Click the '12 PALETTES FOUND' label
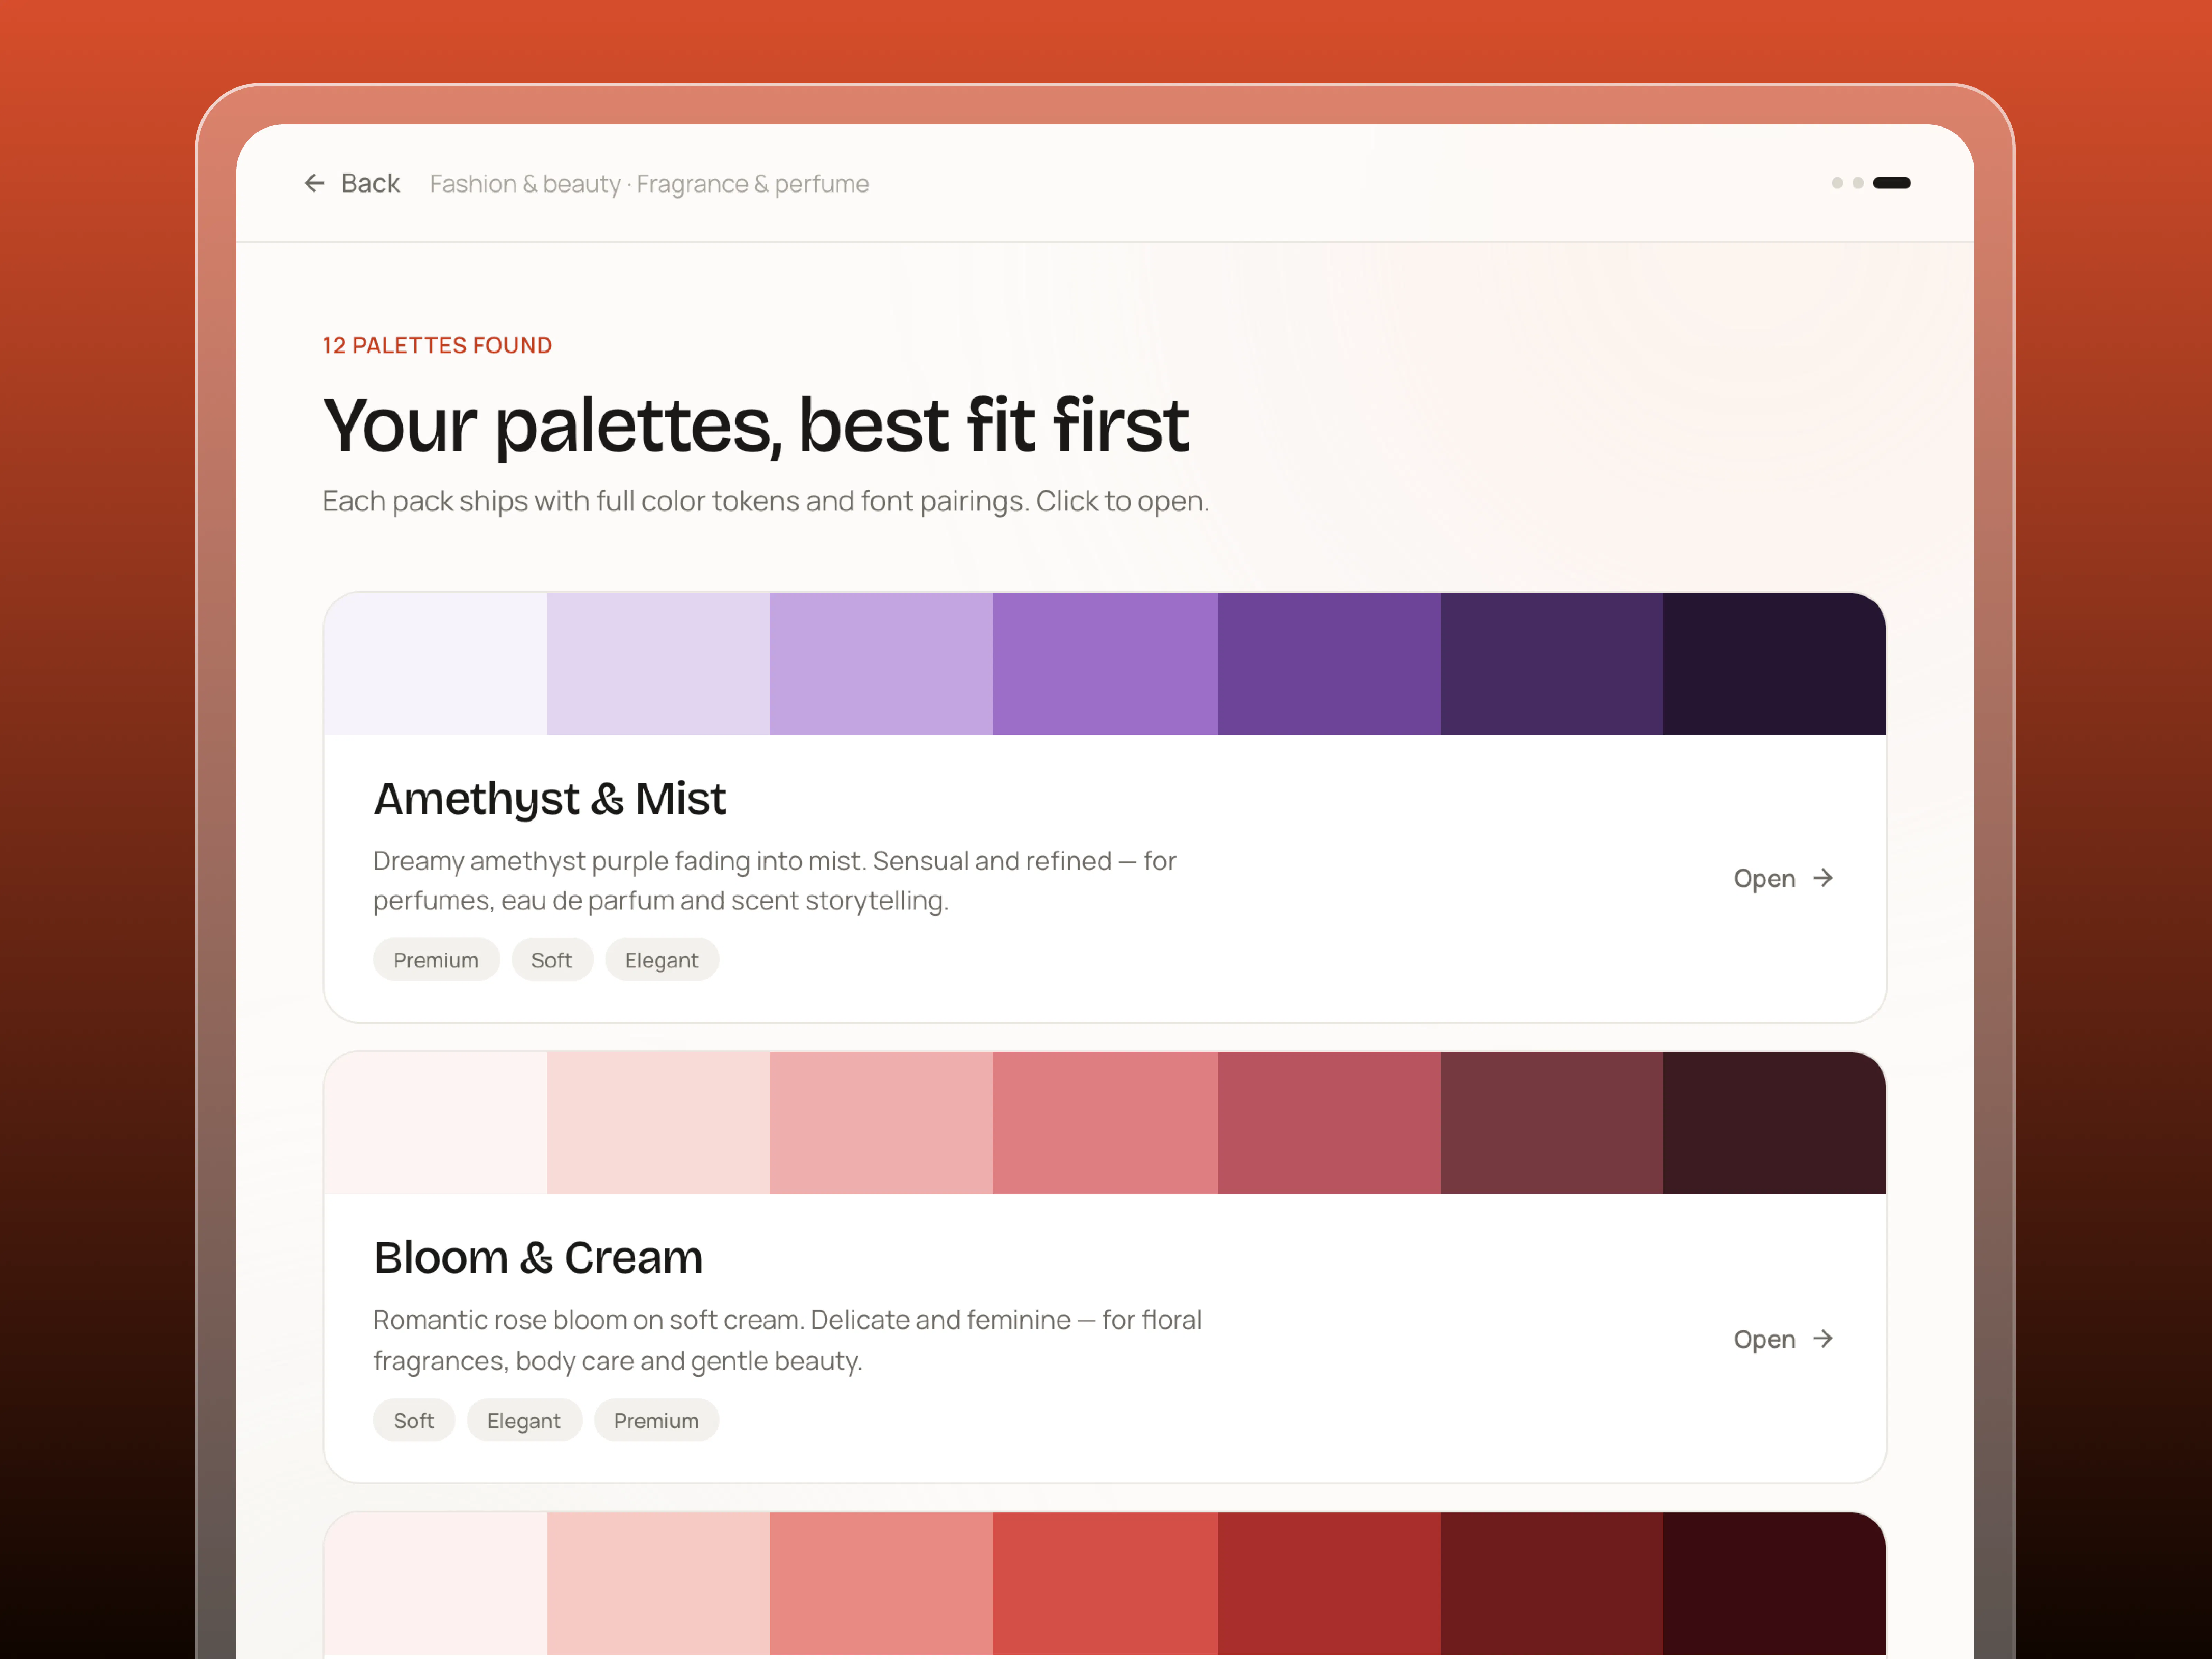2212x1659 pixels. 437,346
